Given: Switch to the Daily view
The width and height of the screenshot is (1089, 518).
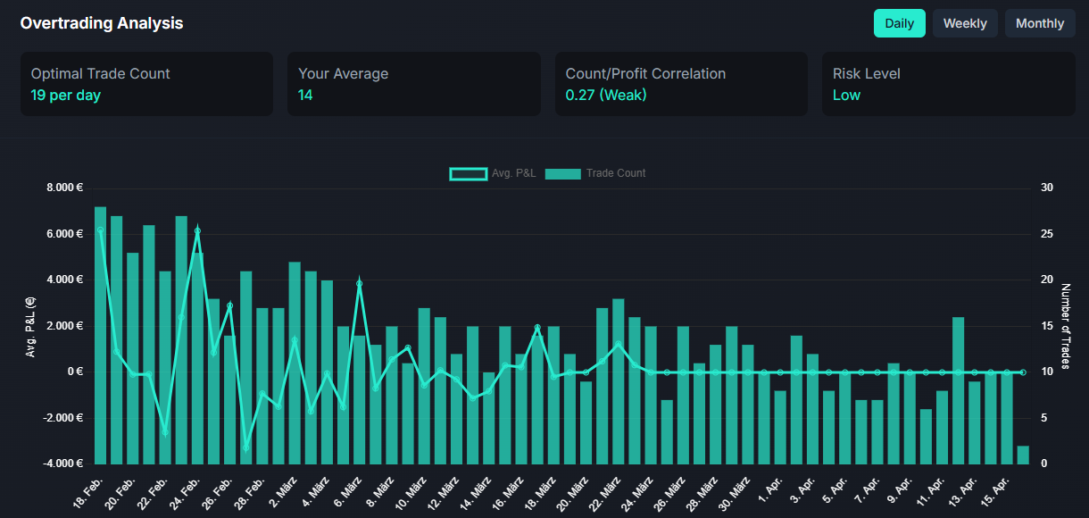Looking at the screenshot, I should (899, 23).
